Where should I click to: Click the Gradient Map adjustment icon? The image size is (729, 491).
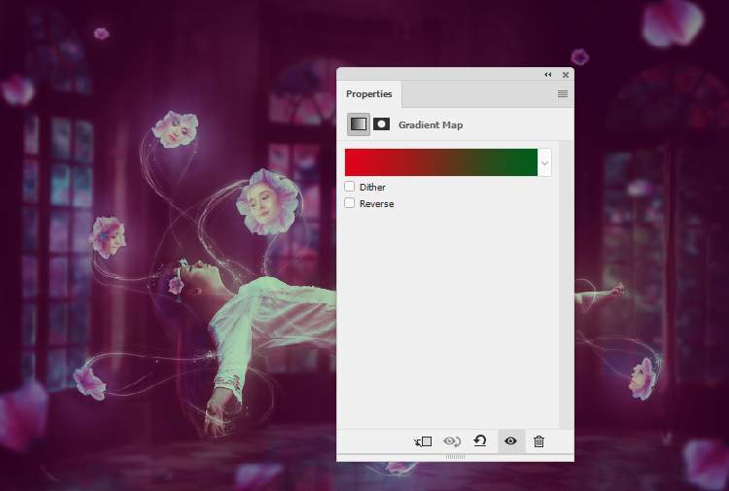tap(358, 124)
